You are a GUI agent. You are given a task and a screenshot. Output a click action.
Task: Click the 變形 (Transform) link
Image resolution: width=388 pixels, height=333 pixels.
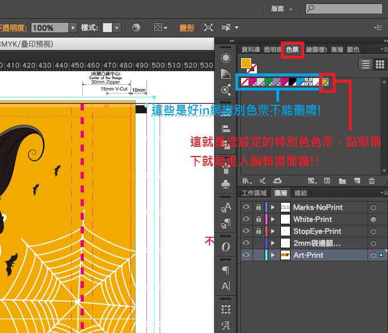187,27
